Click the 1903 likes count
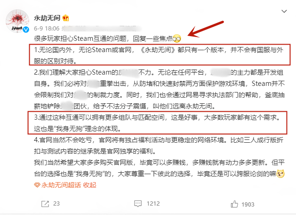Image resolution: width=296 pixels, height=215 pixels. (x=248, y=204)
